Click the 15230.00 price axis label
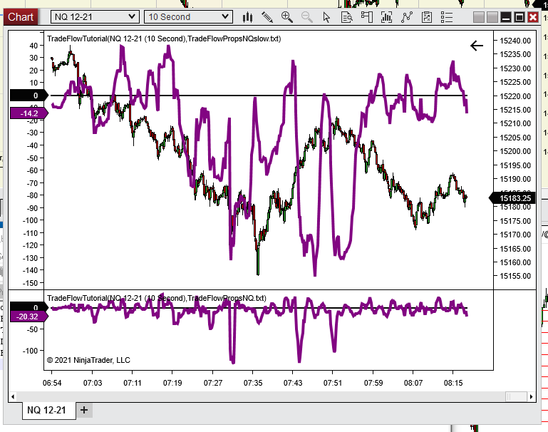This screenshot has width=548, height=432. coord(515,68)
